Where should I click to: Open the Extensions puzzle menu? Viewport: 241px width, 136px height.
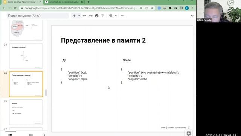tap(170, 8)
